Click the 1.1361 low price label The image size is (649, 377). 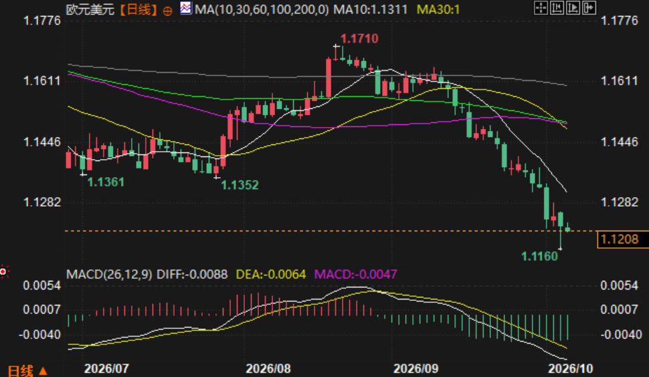pos(106,182)
